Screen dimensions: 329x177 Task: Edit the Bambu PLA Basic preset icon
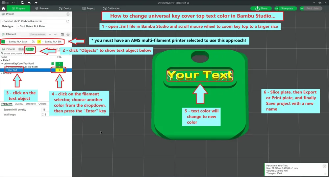click(33, 42)
